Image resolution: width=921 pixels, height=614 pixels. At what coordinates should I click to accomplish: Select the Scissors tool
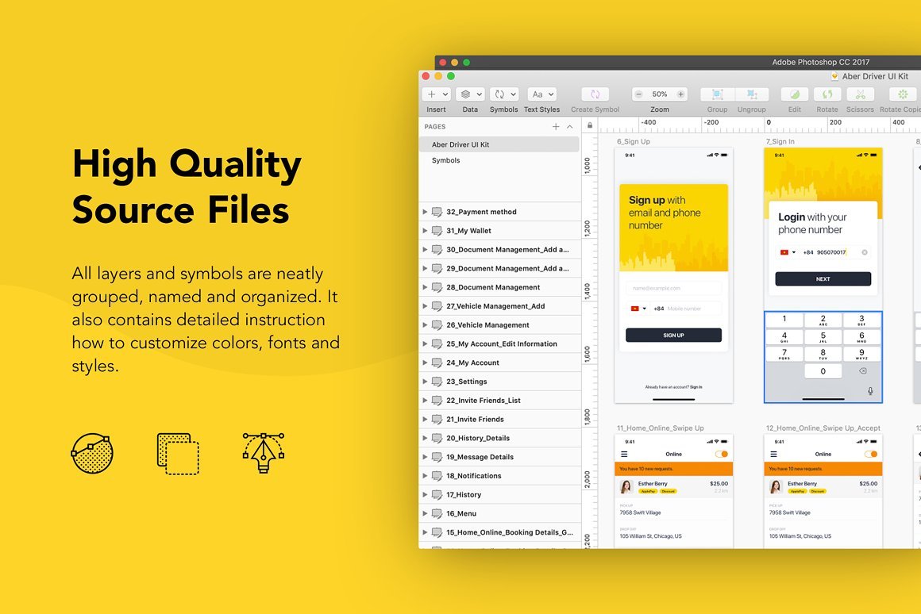[x=859, y=94]
